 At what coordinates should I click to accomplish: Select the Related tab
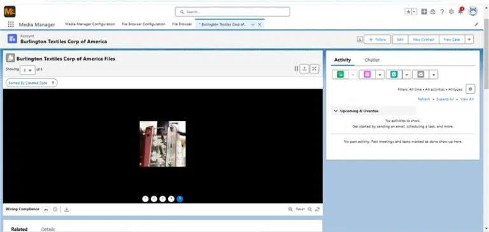(x=19, y=229)
